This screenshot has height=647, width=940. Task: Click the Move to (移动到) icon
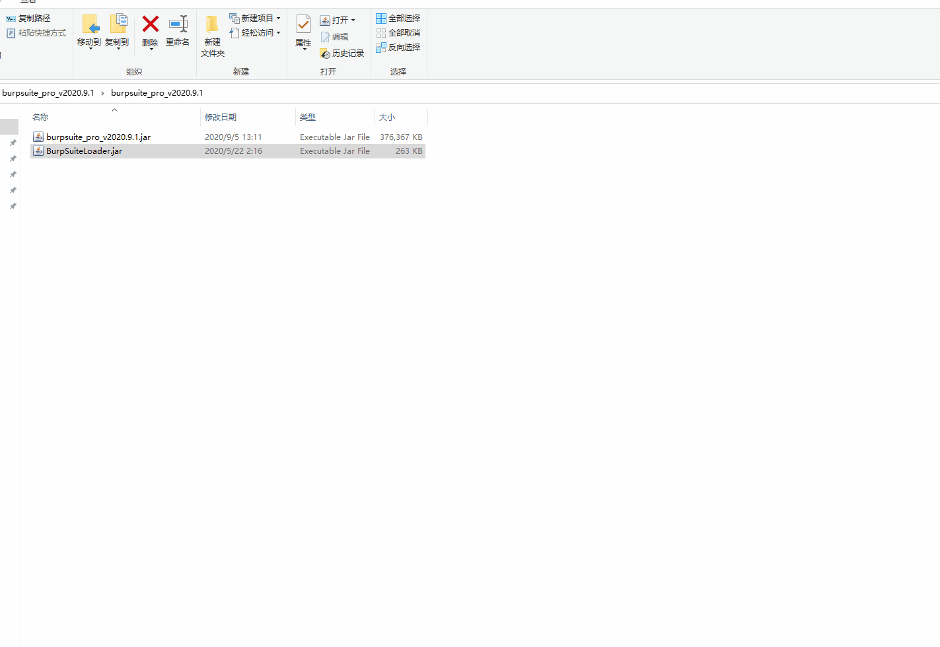click(90, 24)
